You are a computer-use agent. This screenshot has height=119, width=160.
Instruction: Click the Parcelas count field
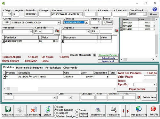(95, 22)
